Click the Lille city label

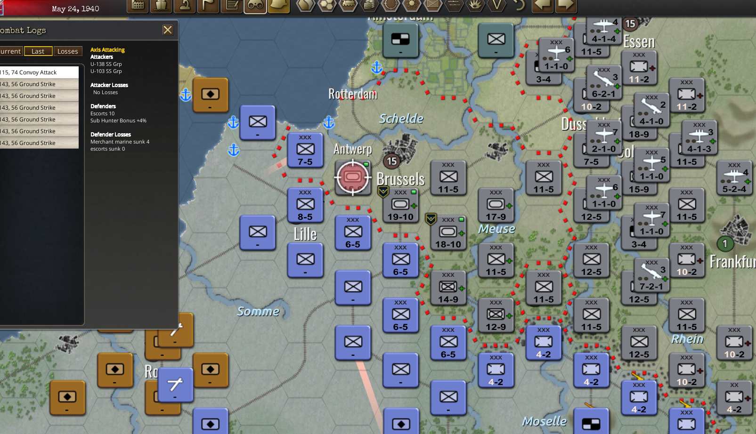click(305, 234)
